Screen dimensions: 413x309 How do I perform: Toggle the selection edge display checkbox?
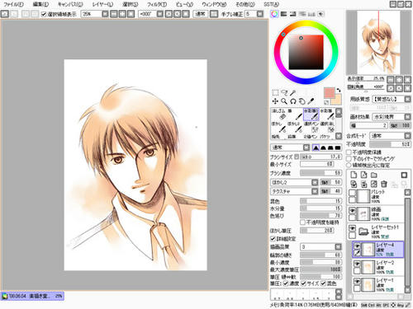click(44, 14)
